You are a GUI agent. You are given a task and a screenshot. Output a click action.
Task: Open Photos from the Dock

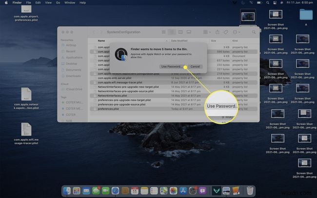174,191
